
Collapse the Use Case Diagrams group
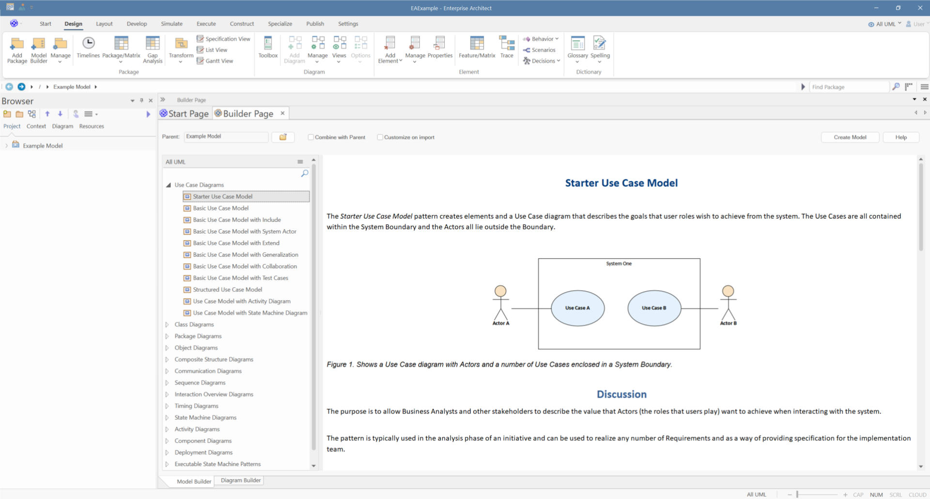click(x=168, y=185)
